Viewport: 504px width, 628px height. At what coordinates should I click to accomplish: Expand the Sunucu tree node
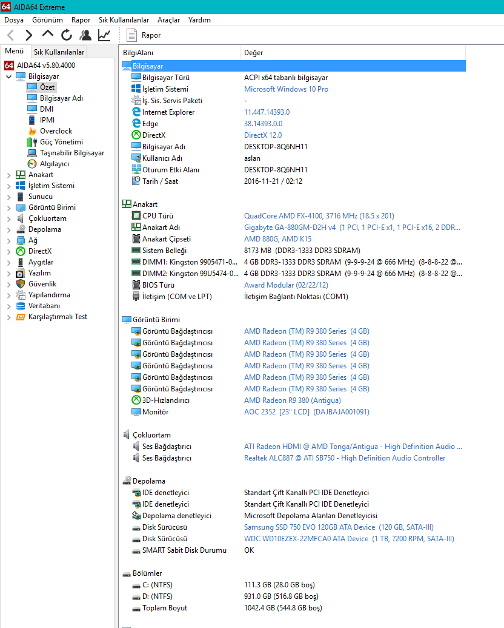[x=9, y=197]
